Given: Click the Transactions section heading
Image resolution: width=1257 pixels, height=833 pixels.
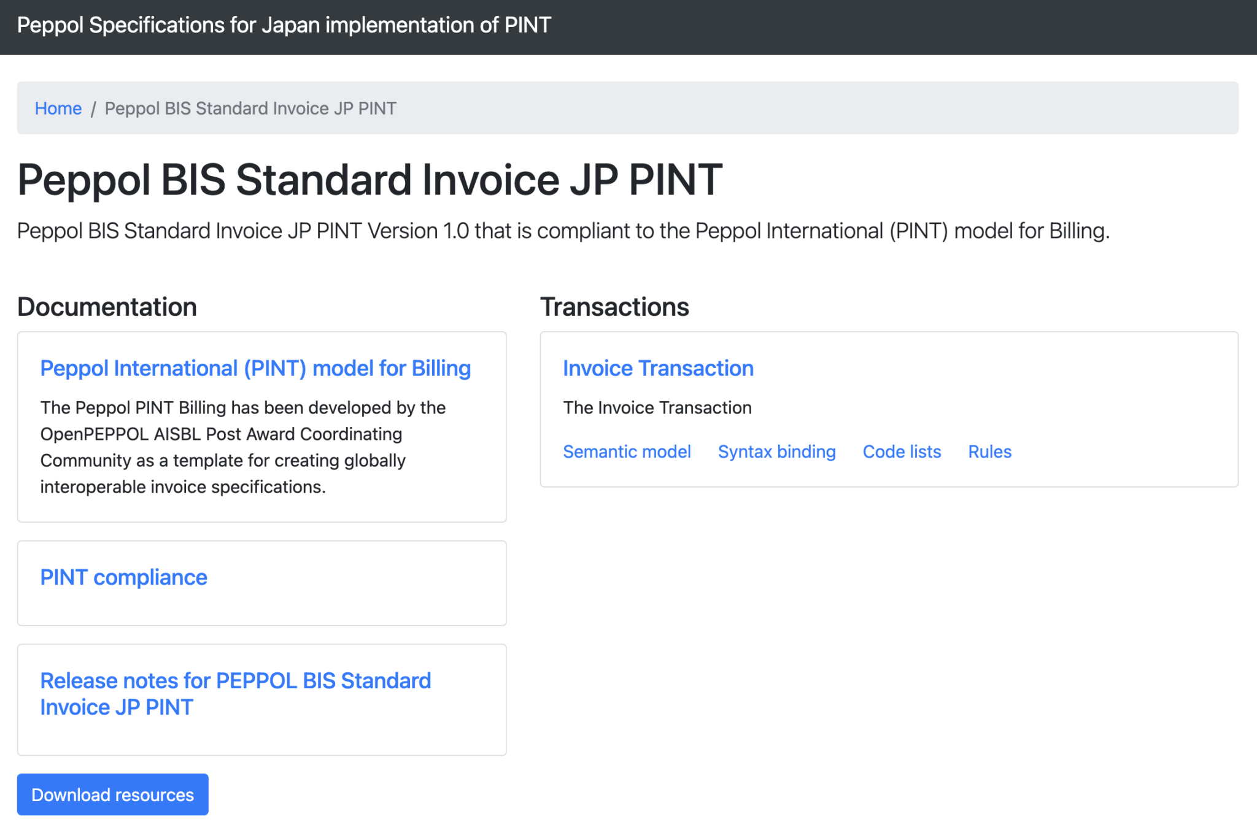Looking at the screenshot, I should 614,307.
